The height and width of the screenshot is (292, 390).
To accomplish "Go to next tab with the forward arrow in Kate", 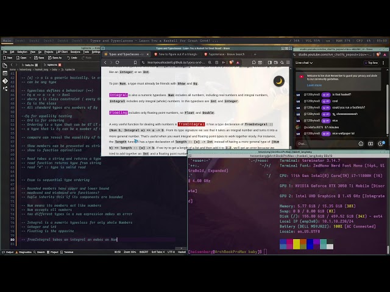I will point(16,65).
